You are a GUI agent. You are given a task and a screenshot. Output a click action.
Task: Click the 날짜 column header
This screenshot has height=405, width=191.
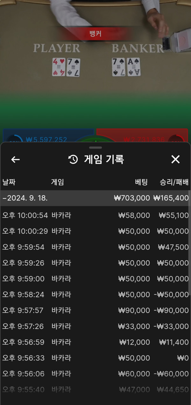tap(9, 182)
